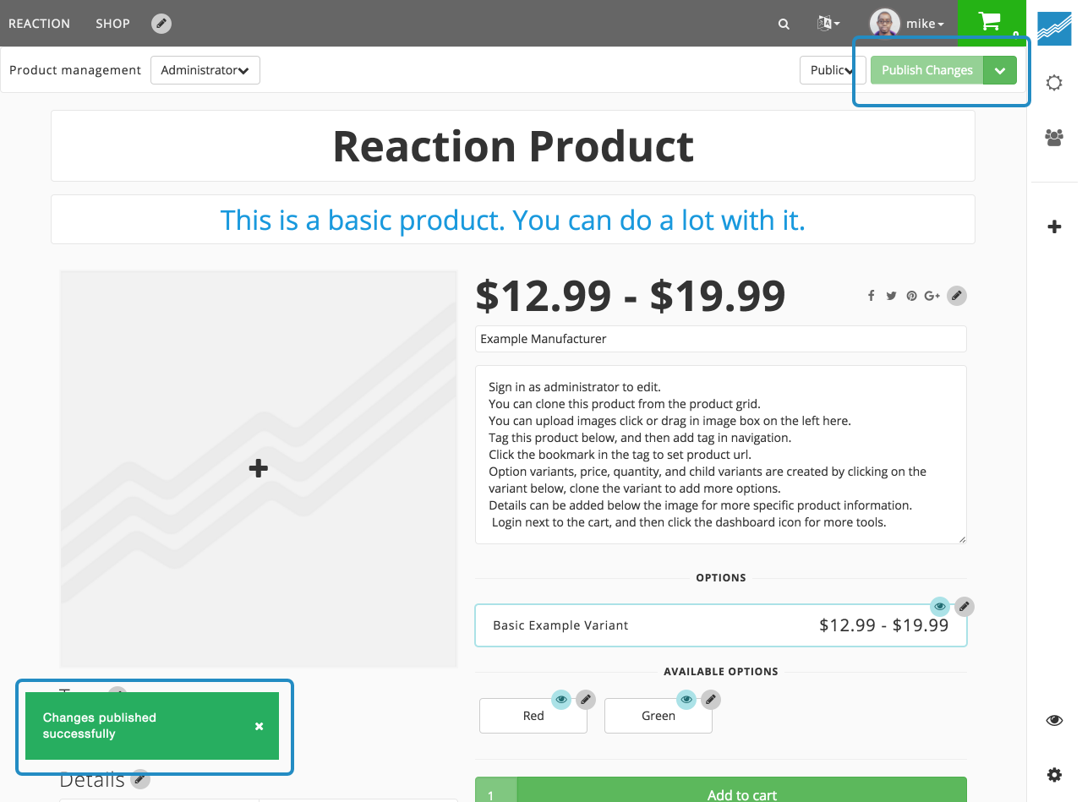Viewport: 1082px width, 802px height.
Task: Share product on Twitter
Action: (x=891, y=296)
